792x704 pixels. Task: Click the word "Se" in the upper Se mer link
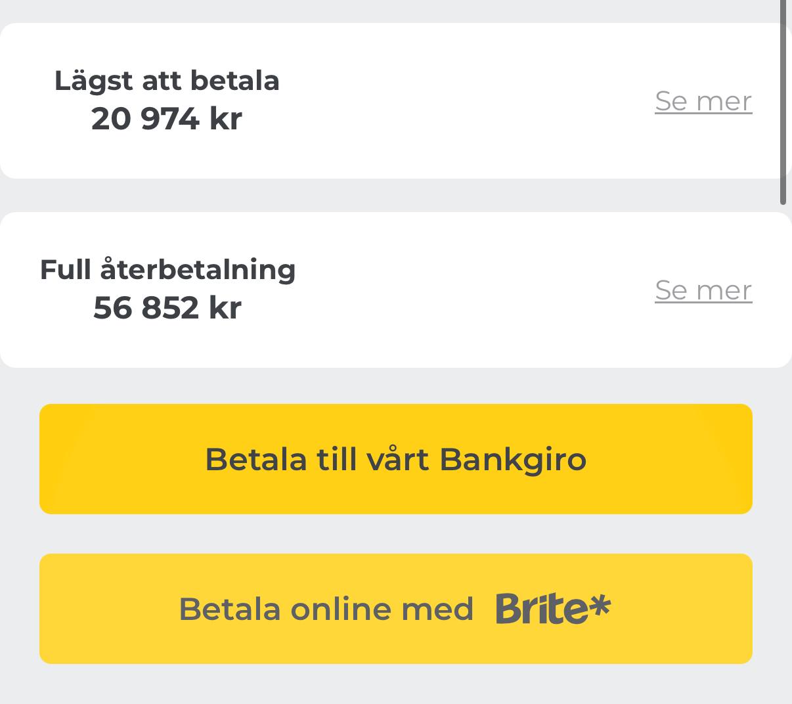click(671, 101)
